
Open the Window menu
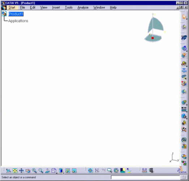(99, 8)
